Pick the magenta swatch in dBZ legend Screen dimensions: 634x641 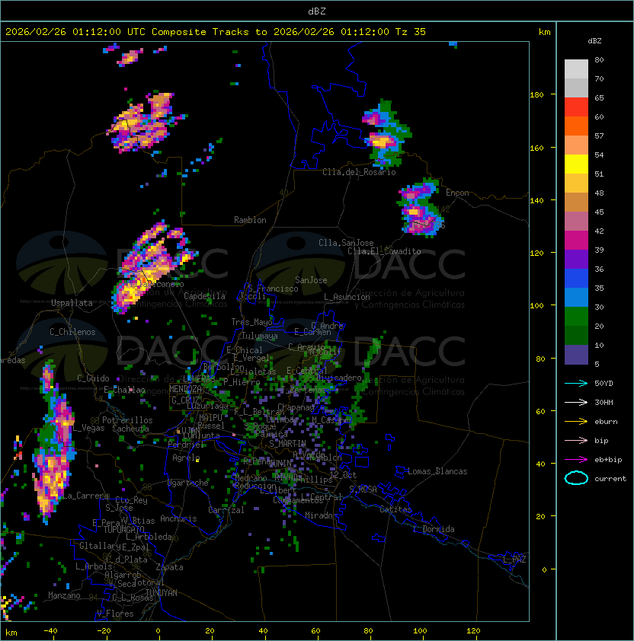[x=576, y=241]
